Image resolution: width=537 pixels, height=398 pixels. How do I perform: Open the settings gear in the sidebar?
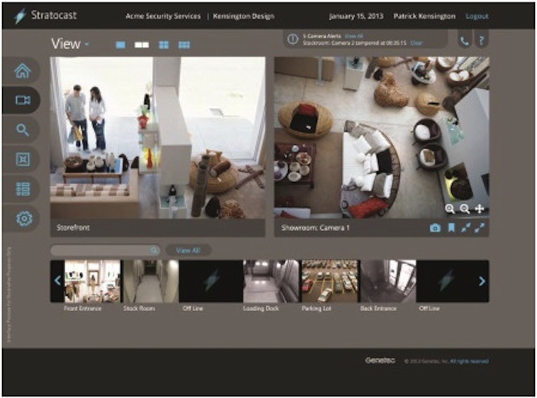23,219
